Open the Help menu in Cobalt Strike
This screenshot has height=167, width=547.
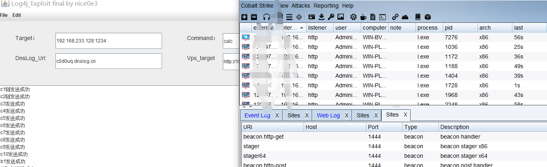click(348, 6)
